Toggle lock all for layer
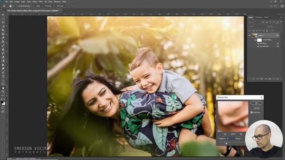Screen dimensions: 285x160 [x=267, y=31]
